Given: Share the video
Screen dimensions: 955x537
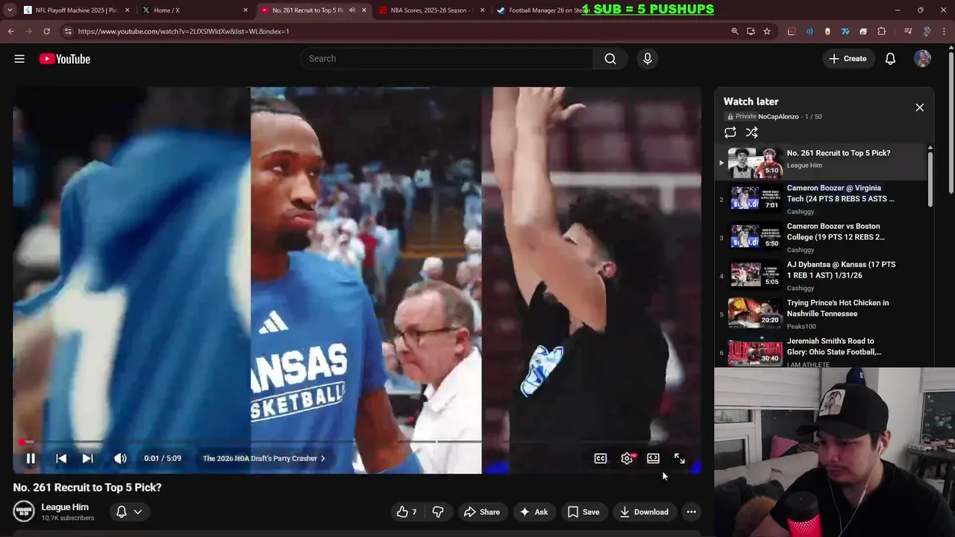Looking at the screenshot, I should point(481,512).
